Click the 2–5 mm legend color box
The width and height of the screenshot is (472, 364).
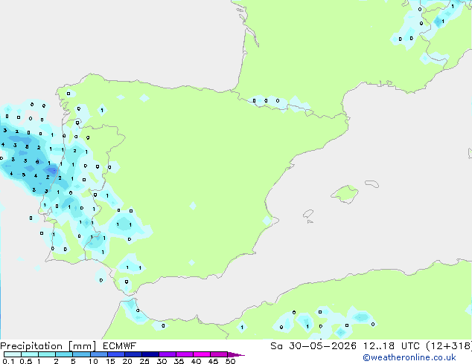tap(64, 354)
